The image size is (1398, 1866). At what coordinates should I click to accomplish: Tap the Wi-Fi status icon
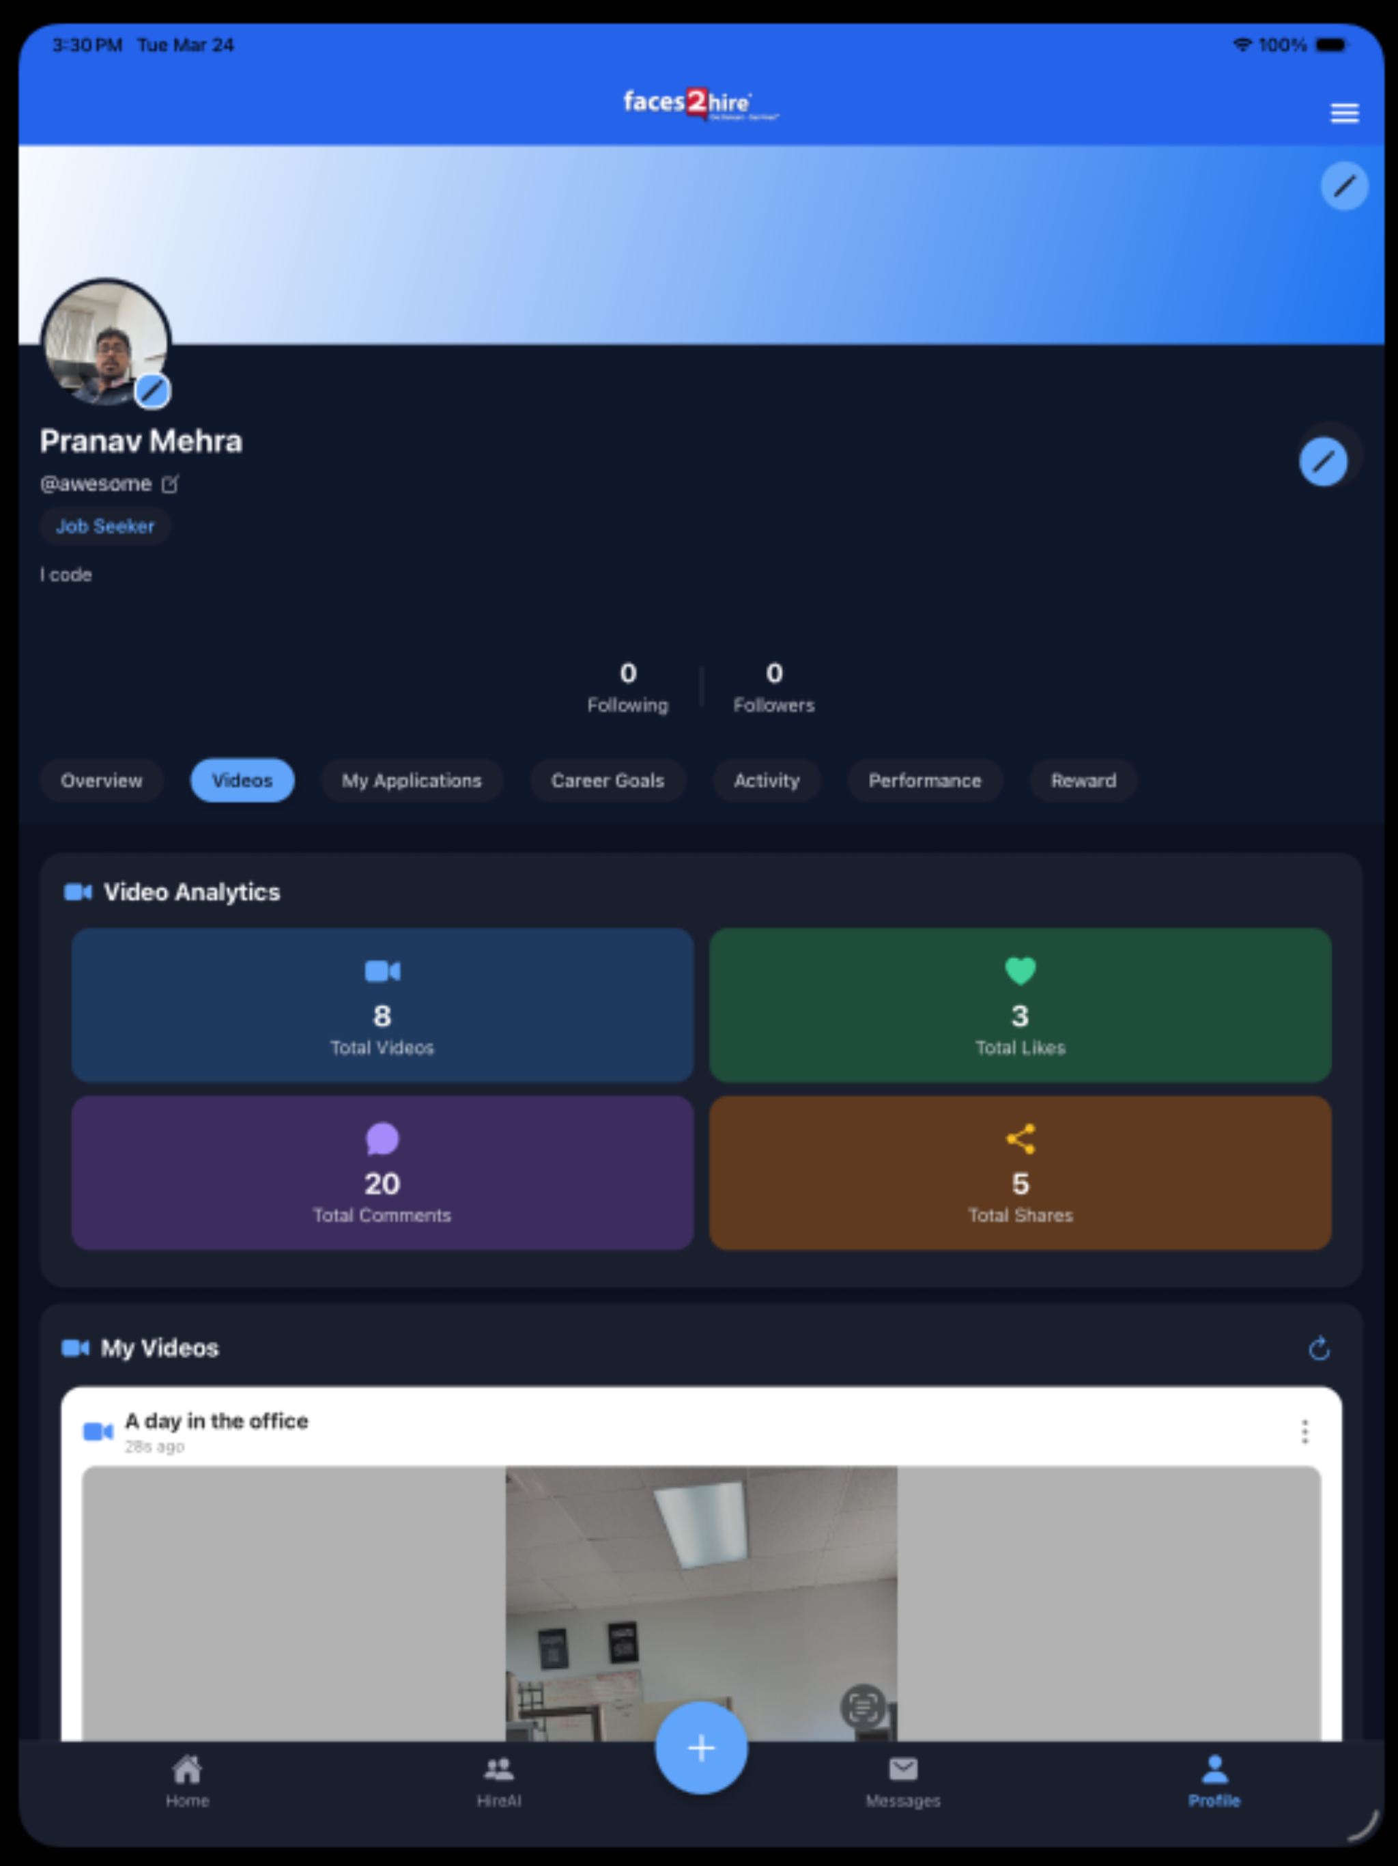1242,44
